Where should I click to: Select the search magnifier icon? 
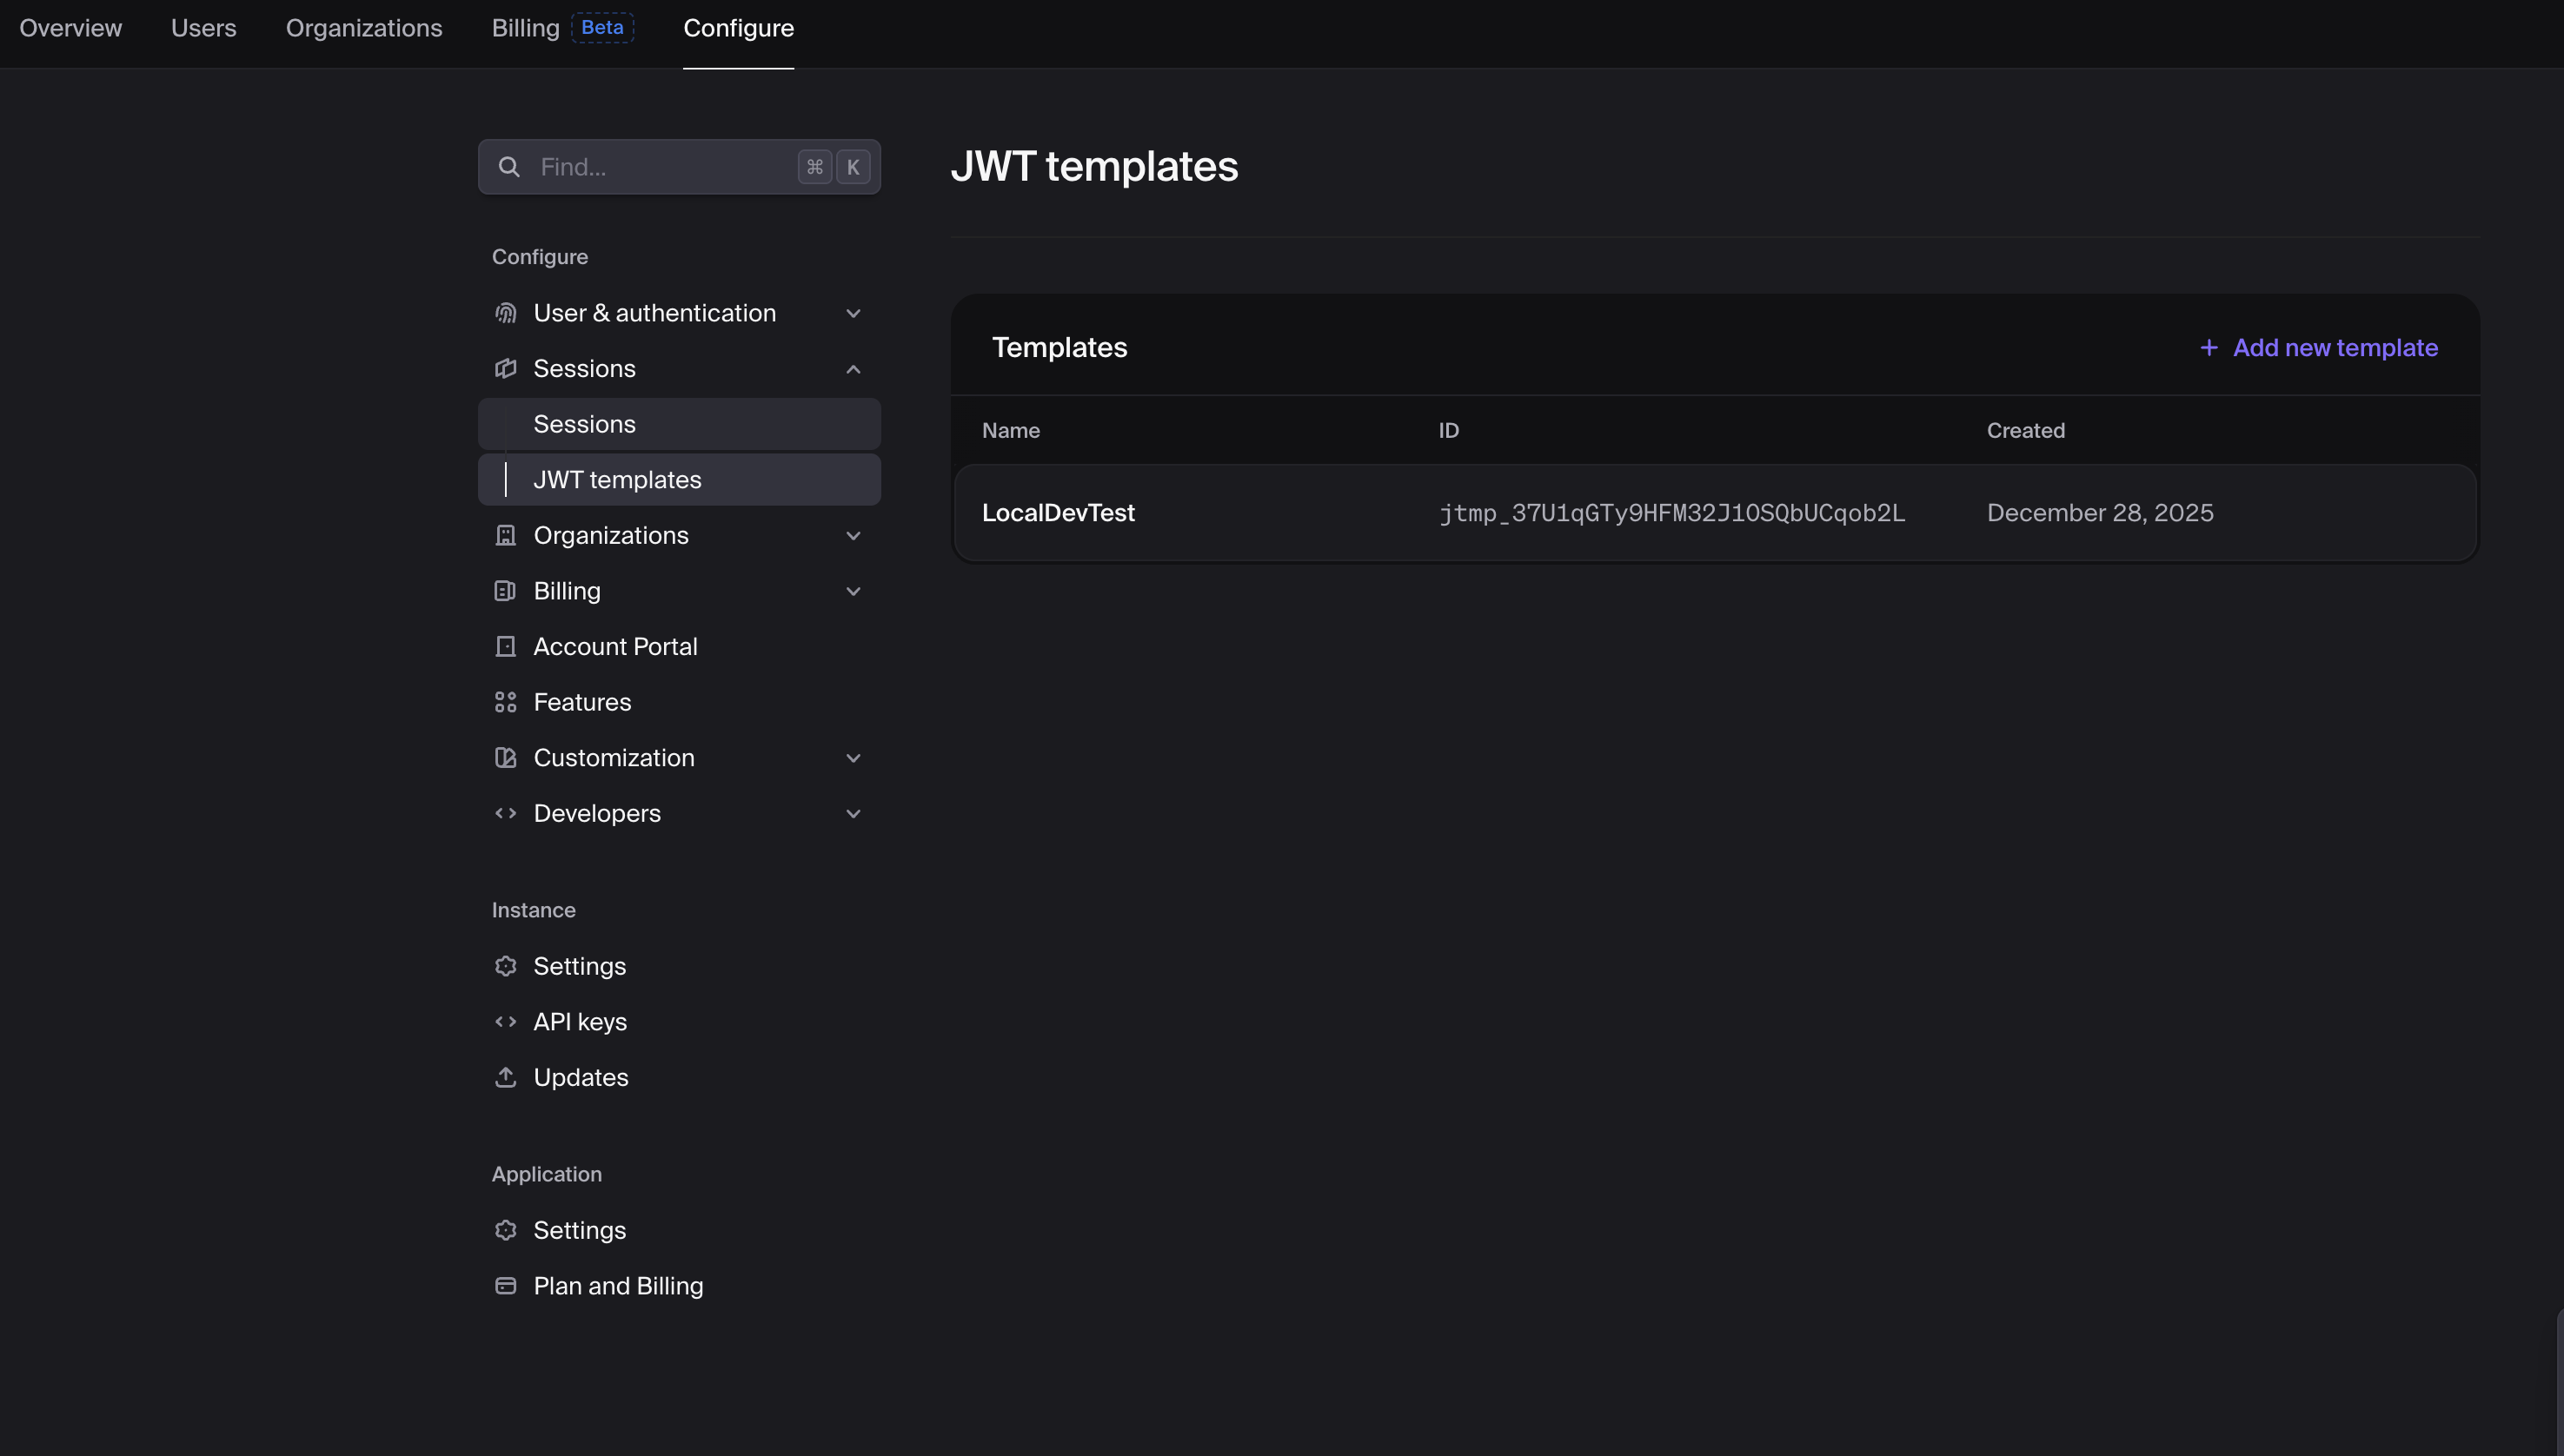pos(509,166)
